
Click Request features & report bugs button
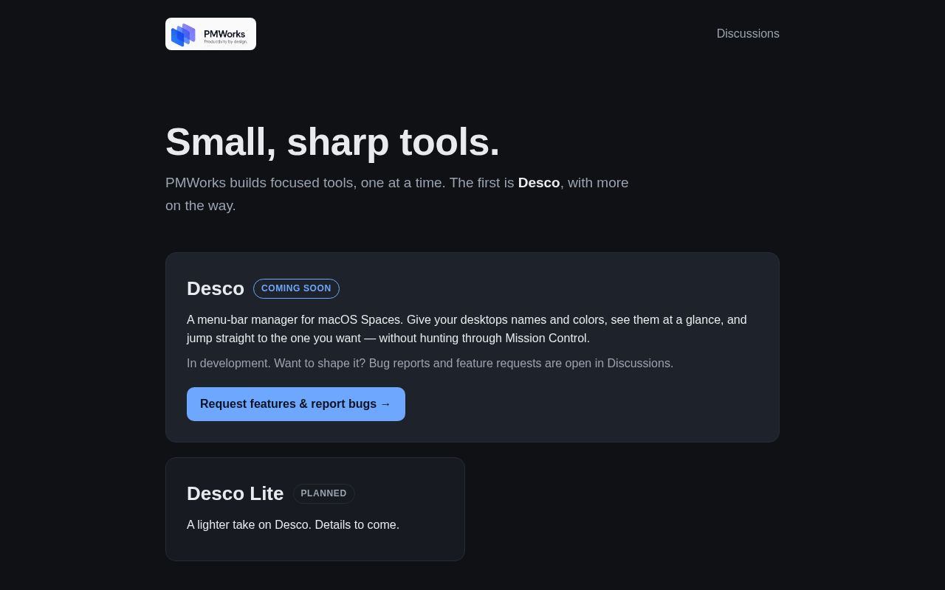296,404
